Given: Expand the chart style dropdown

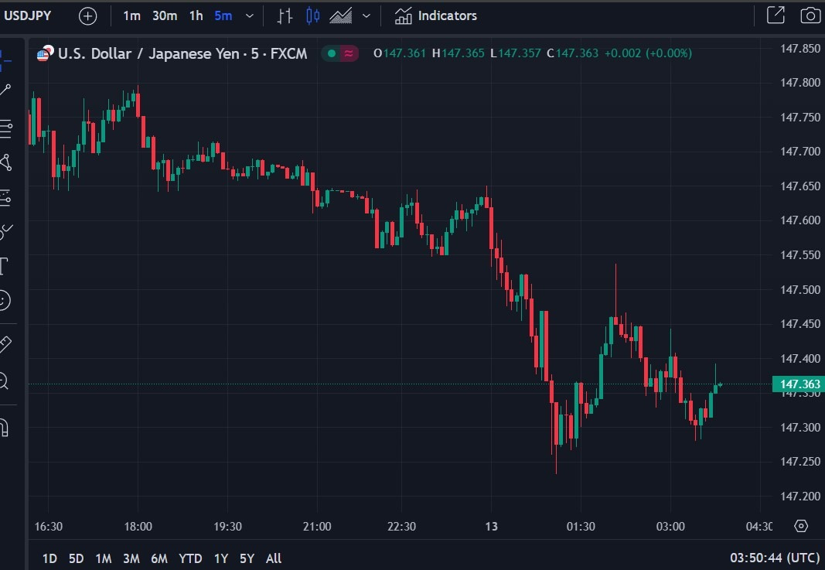Looking at the screenshot, I should [x=366, y=16].
